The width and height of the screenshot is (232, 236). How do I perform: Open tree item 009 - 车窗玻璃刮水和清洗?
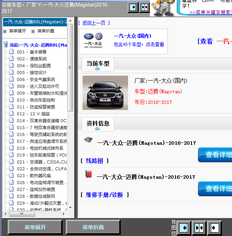click(x=42, y=93)
